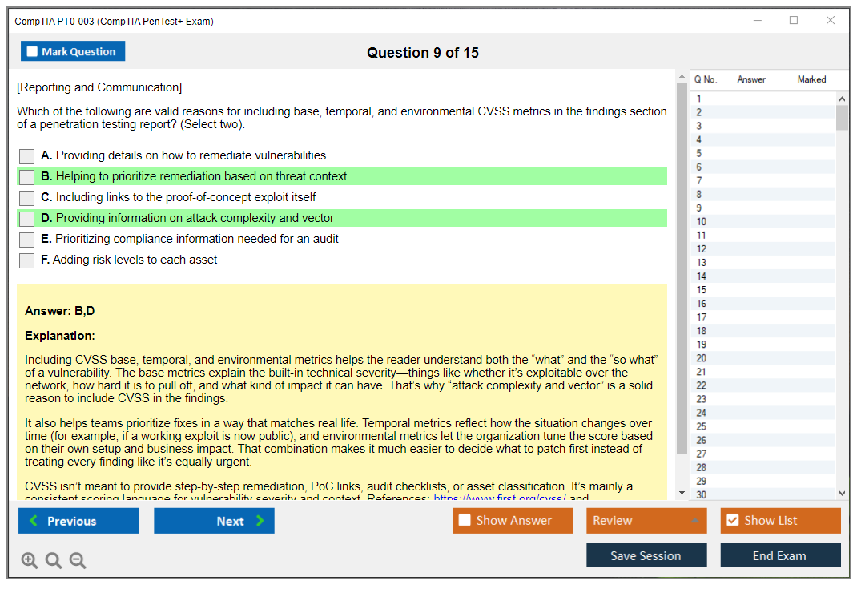Select question 12 in the list

(702, 249)
